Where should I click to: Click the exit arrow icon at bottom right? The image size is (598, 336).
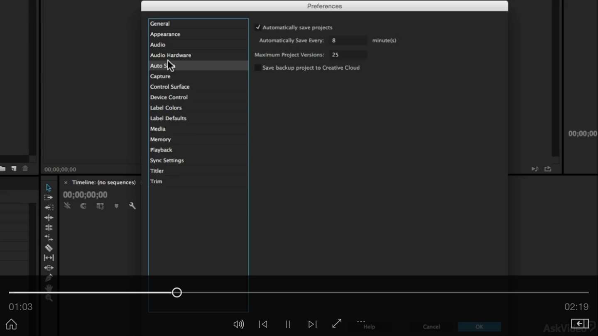click(x=580, y=324)
